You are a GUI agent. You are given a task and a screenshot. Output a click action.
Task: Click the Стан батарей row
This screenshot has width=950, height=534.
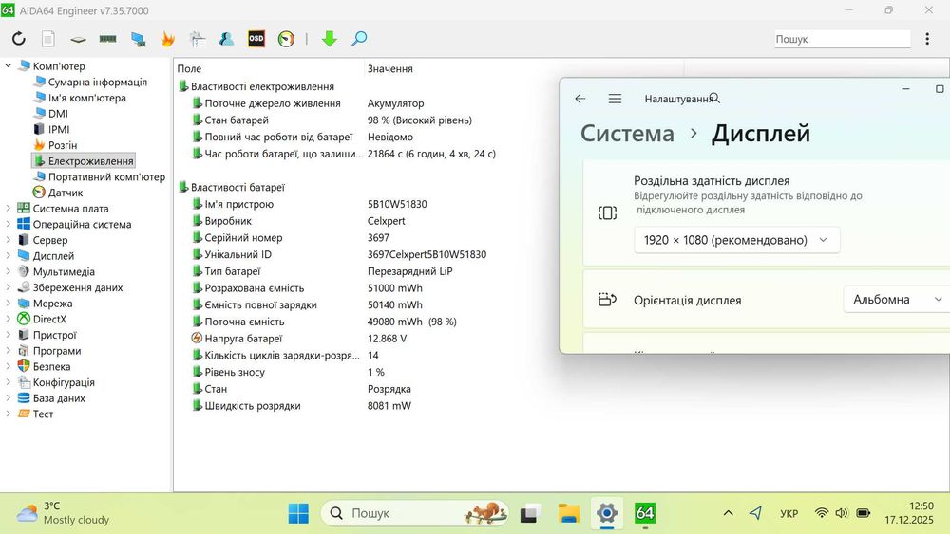coord(332,120)
